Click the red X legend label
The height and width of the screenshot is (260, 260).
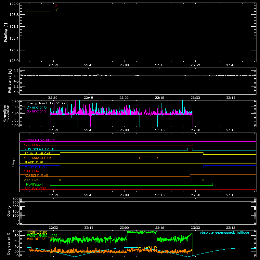click(56, 6)
